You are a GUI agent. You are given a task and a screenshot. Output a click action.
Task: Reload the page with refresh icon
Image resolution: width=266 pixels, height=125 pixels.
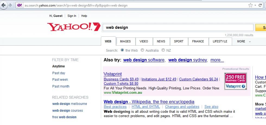coord(260,5)
